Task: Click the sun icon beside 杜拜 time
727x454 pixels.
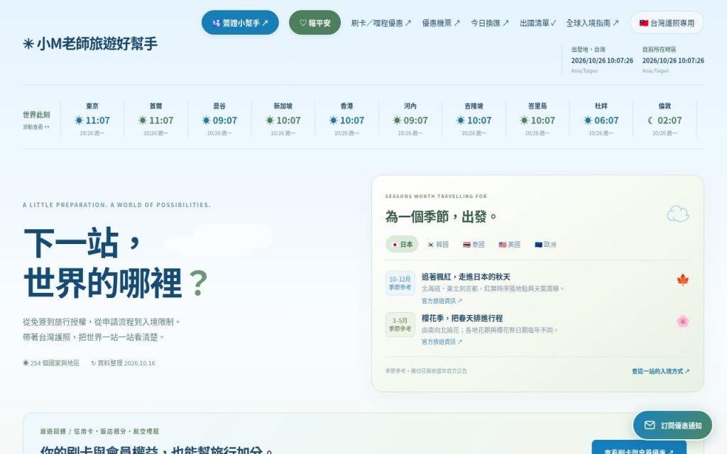Action: click(587, 121)
